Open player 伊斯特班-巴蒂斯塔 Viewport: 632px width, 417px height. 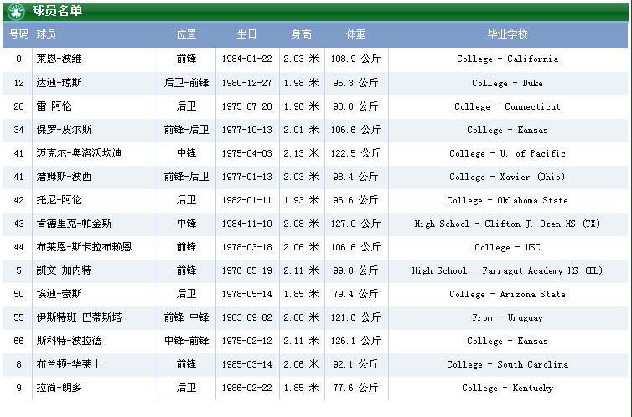[79, 317]
